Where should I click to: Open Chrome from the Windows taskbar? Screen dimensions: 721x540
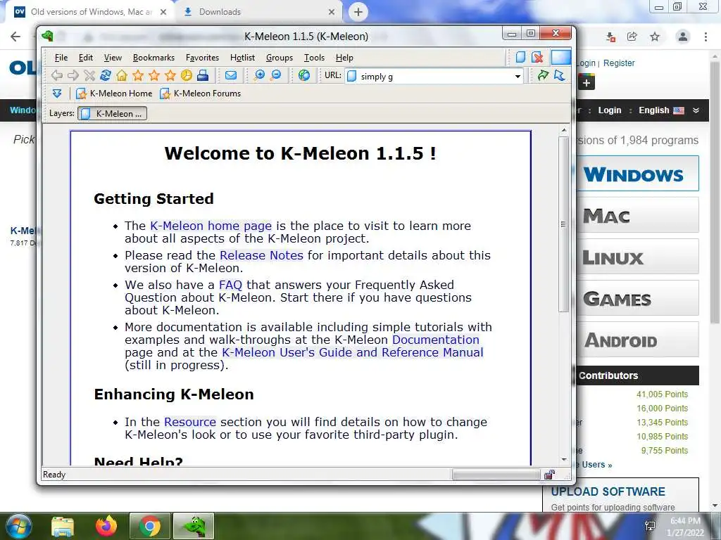tap(150, 526)
